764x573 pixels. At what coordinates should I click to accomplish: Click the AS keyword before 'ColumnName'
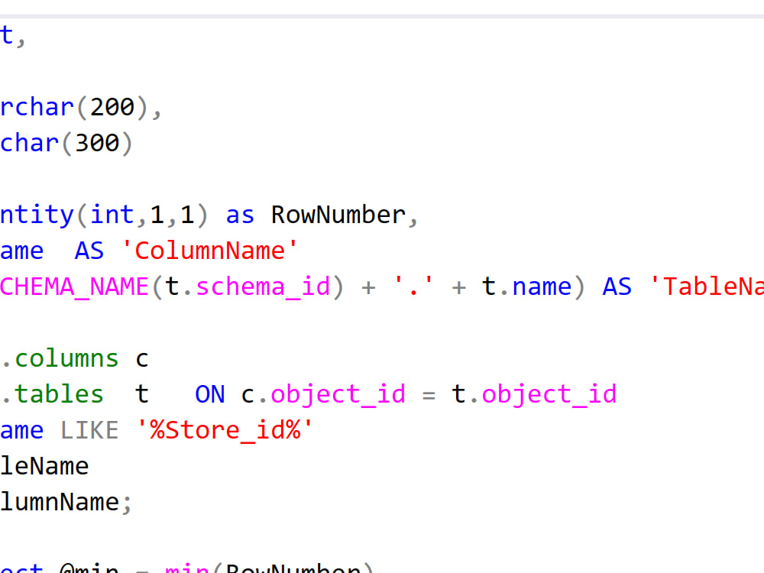(89, 251)
